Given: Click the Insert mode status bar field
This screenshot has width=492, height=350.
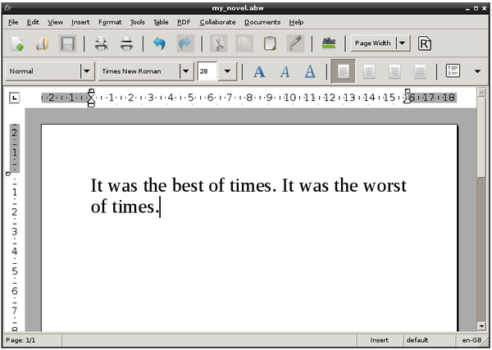Looking at the screenshot, I should pyautogui.click(x=380, y=340).
